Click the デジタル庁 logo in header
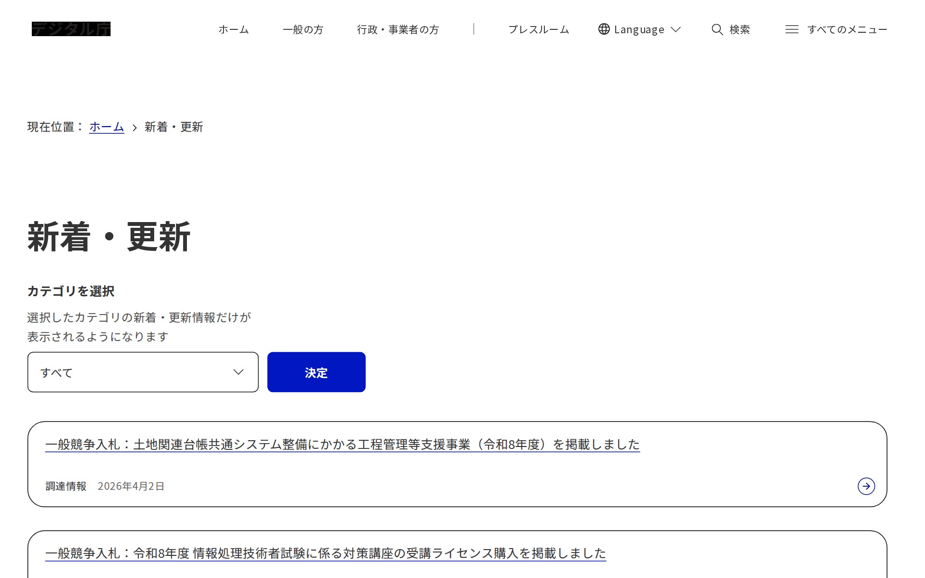 71,29
